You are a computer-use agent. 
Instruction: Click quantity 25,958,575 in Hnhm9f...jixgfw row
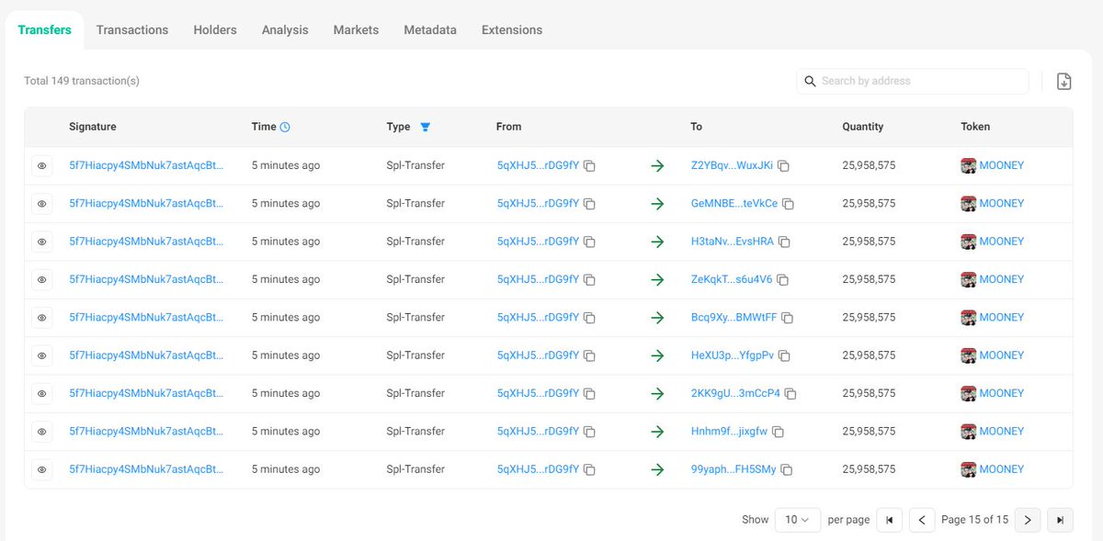pos(869,431)
